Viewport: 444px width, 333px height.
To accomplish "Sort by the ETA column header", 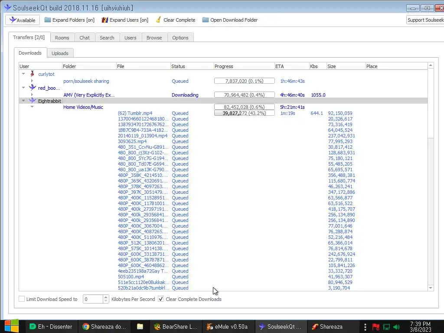I will (292, 66).
